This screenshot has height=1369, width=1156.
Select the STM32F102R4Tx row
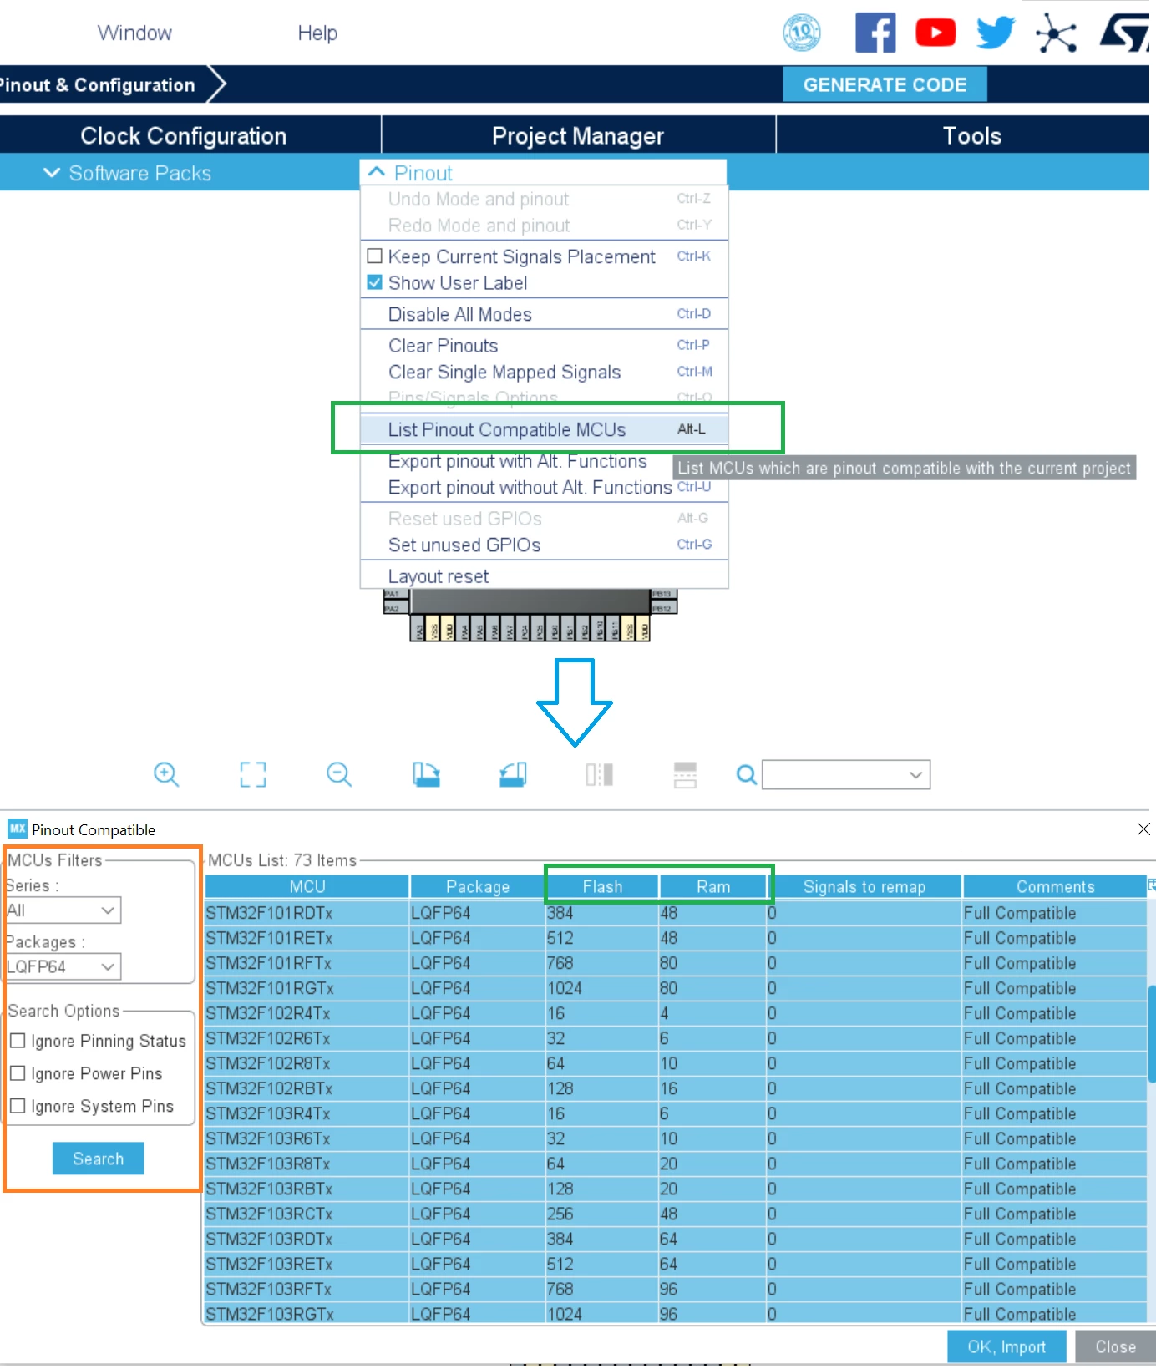point(676,1013)
